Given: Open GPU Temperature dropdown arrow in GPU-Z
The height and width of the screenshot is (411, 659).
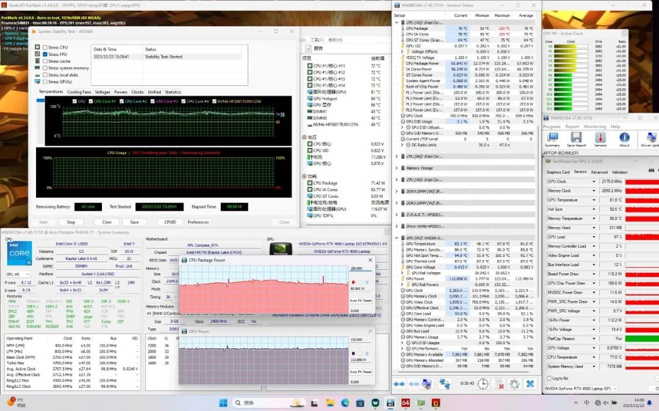Looking at the screenshot, I should (594, 200).
